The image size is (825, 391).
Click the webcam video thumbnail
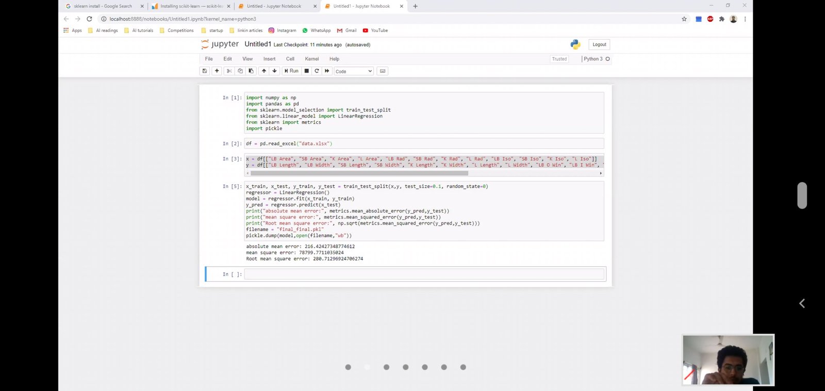pos(728,360)
